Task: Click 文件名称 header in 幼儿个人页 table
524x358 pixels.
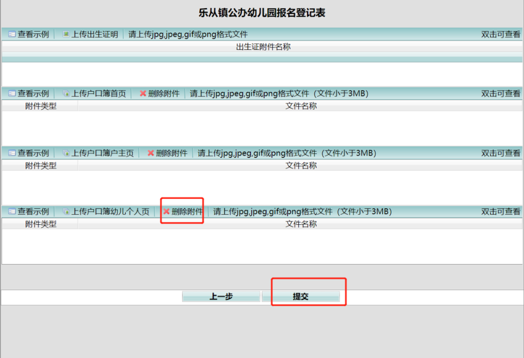Action: [x=301, y=224]
